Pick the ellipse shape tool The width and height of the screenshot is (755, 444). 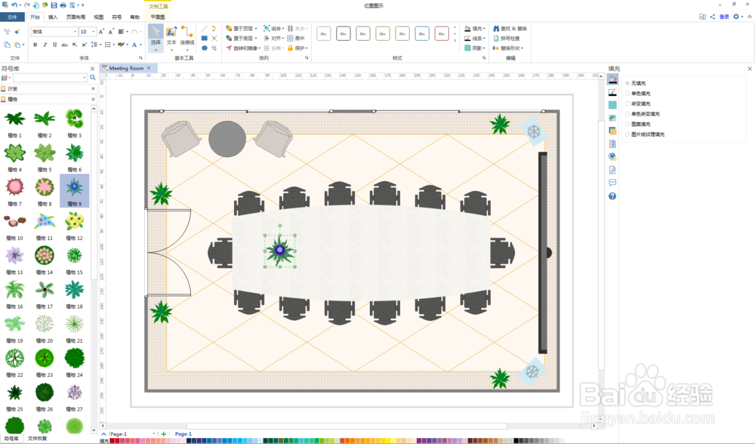(x=204, y=48)
